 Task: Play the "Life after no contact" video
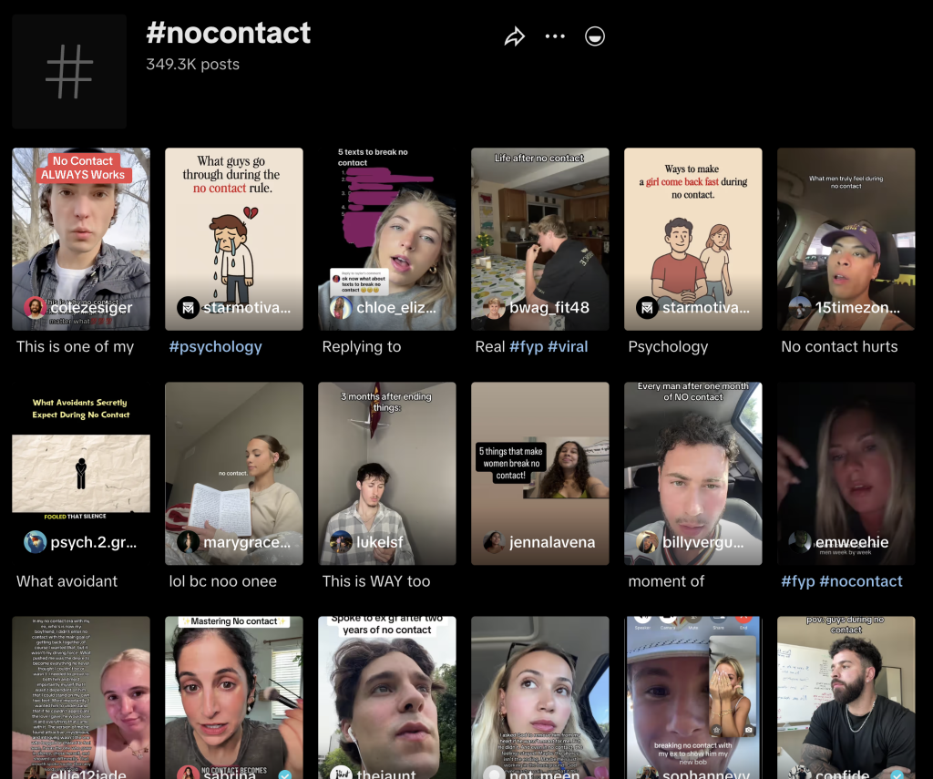click(x=539, y=228)
